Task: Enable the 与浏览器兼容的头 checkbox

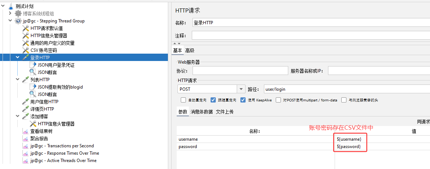Action: pyautogui.click(x=344, y=100)
